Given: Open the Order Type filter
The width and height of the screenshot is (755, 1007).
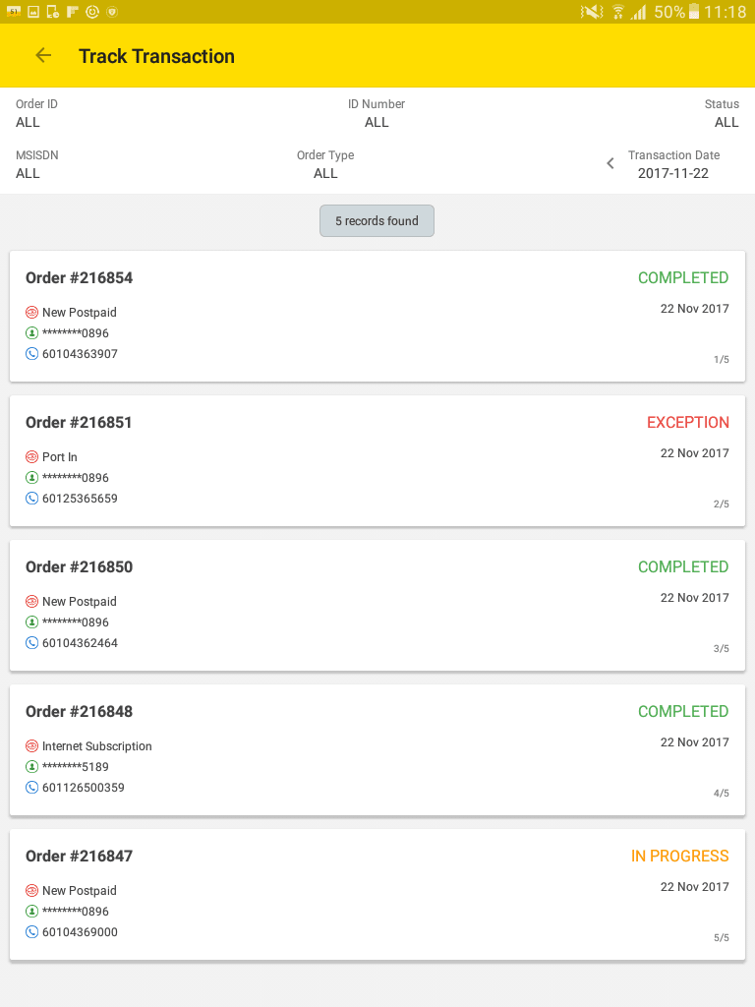Looking at the screenshot, I should tap(325, 165).
